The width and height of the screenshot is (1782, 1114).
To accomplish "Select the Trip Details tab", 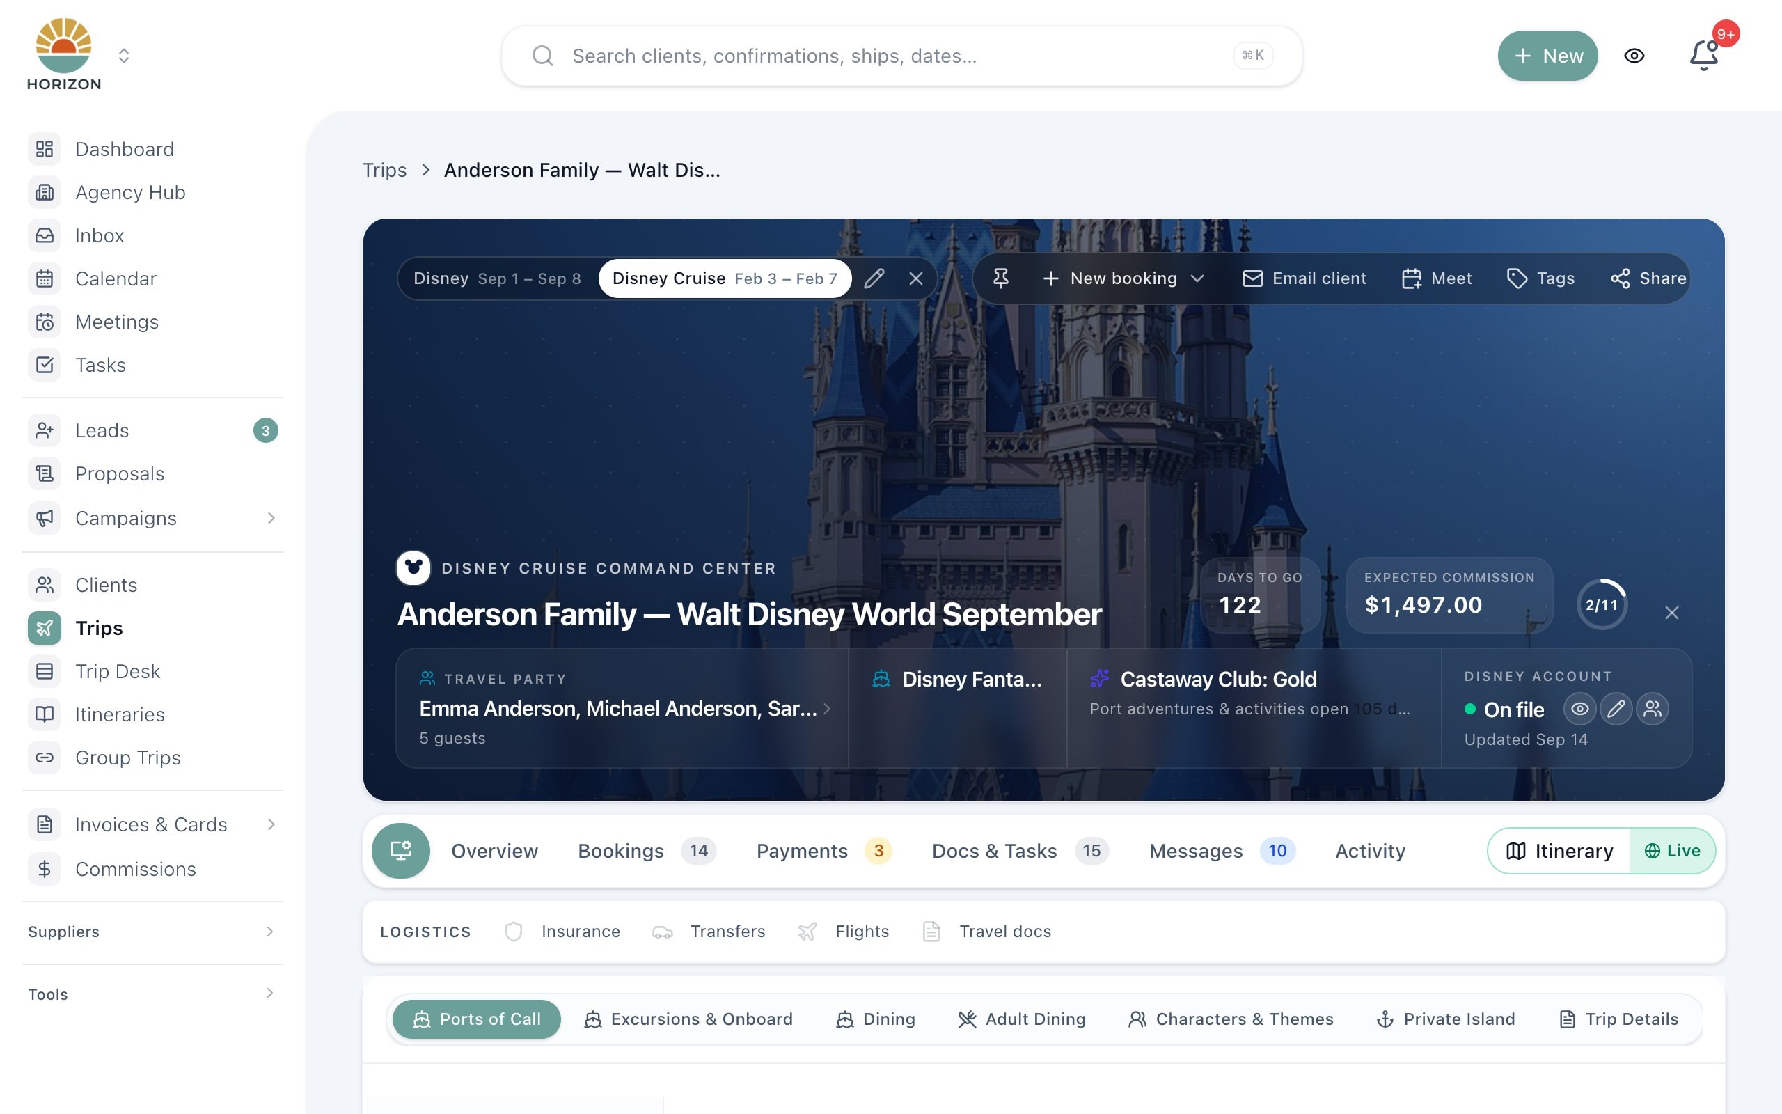I will [1618, 1019].
